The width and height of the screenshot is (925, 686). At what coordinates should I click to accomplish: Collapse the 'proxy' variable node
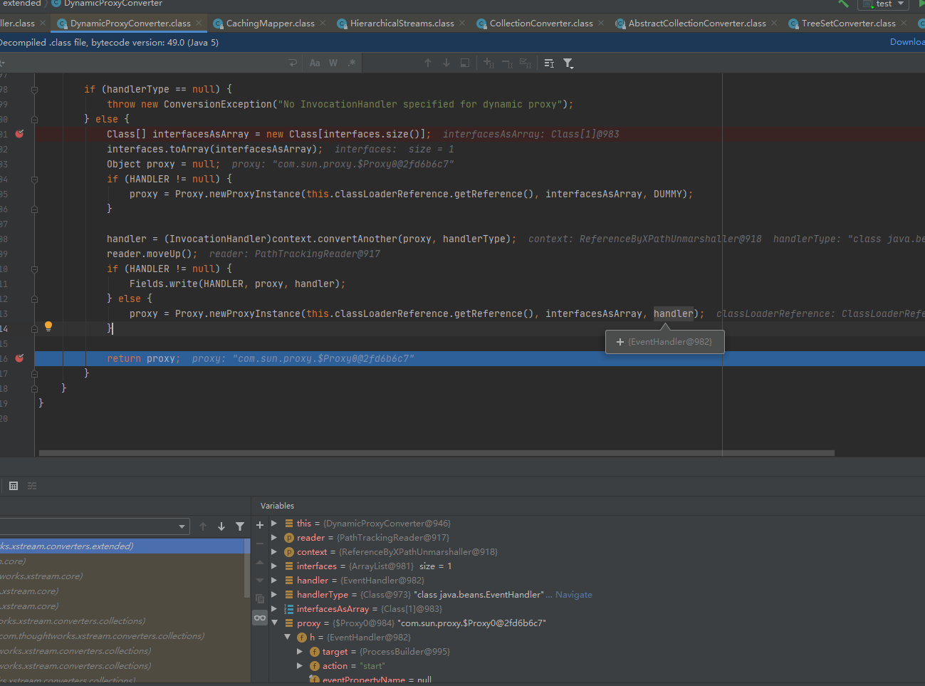point(274,623)
